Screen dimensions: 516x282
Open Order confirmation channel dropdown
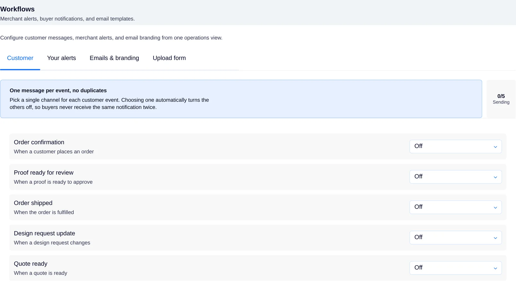[x=455, y=146]
